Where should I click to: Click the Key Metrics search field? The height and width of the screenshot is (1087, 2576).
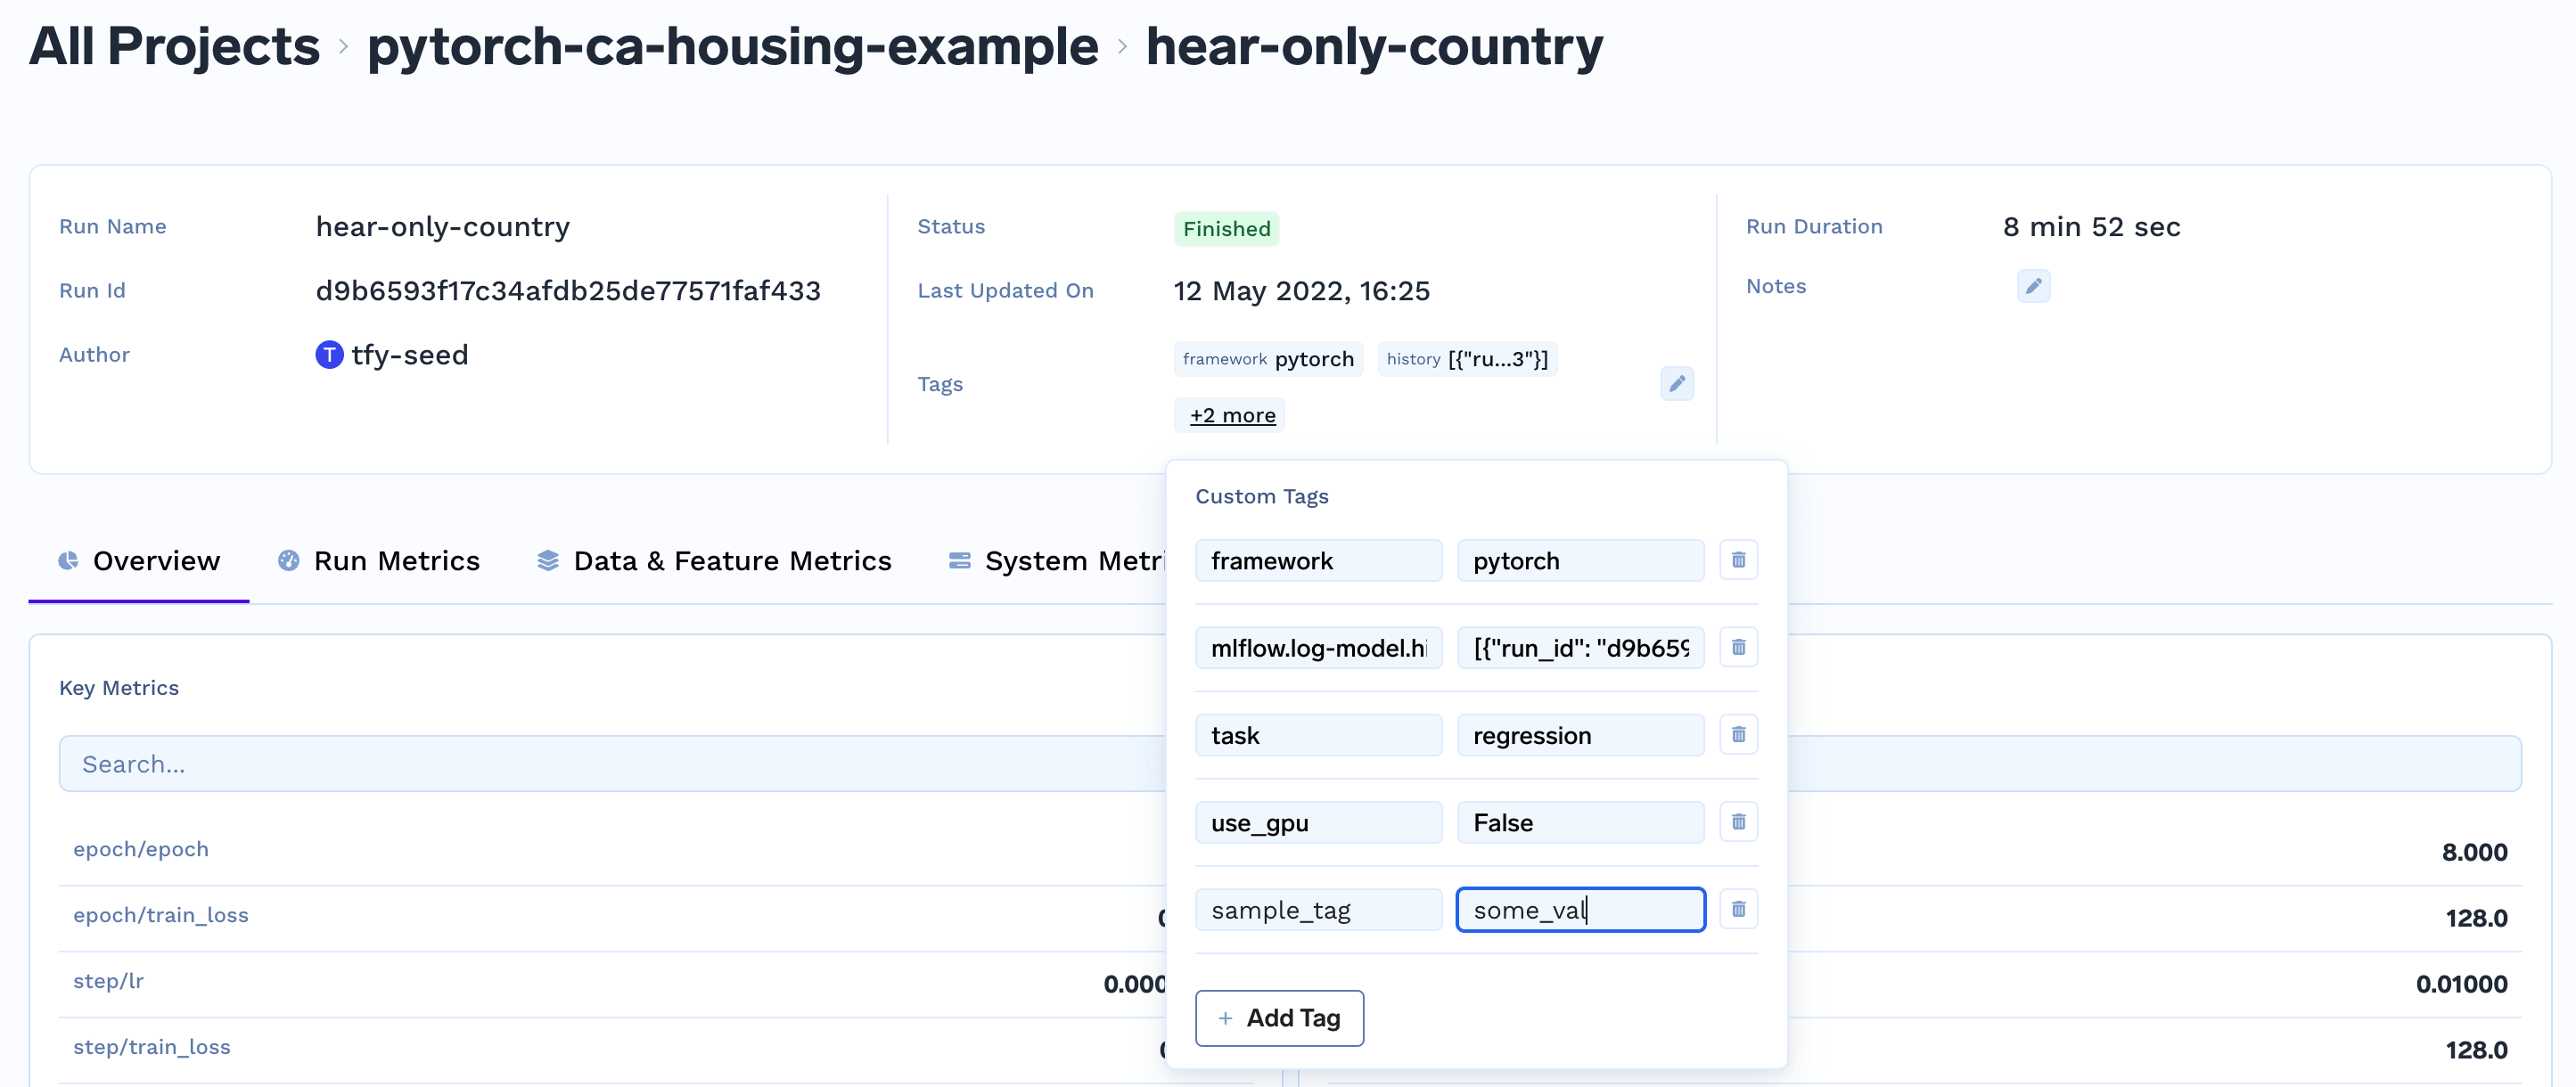point(610,764)
